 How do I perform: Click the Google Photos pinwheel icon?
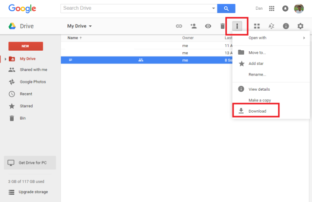click(x=12, y=82)
